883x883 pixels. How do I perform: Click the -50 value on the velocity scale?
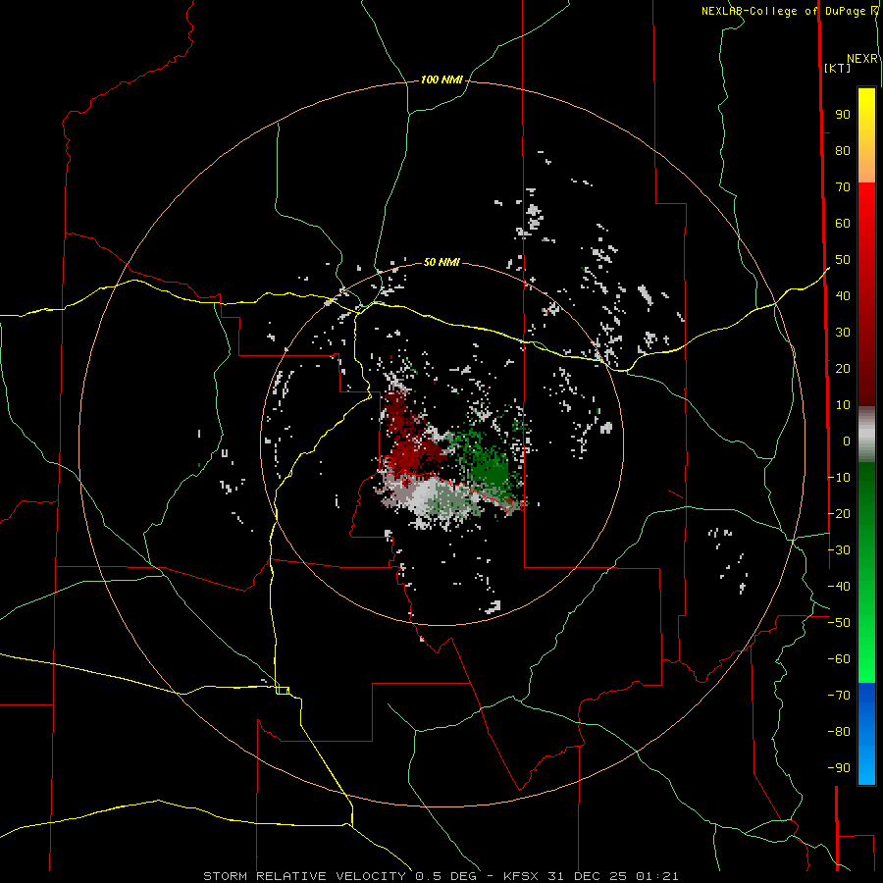click(x=839, y=623)
